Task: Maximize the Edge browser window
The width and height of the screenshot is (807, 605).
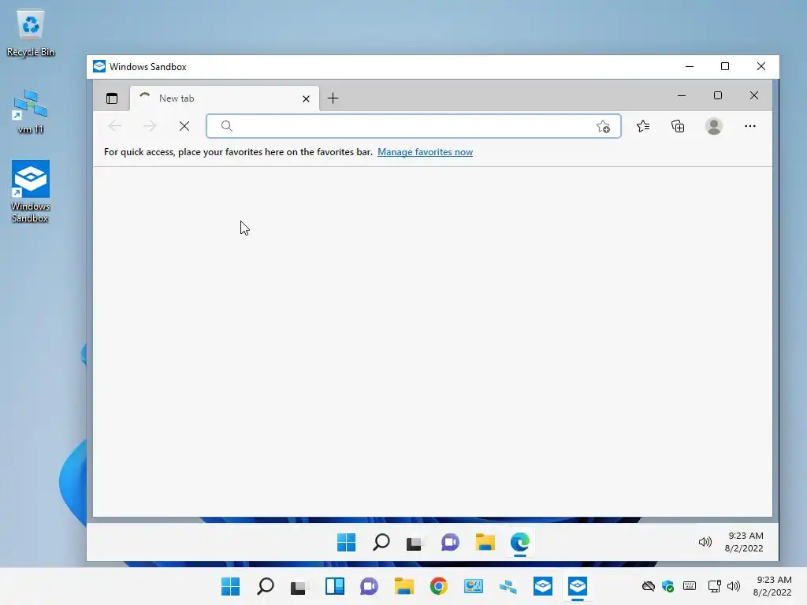Action: pos(718,95)
